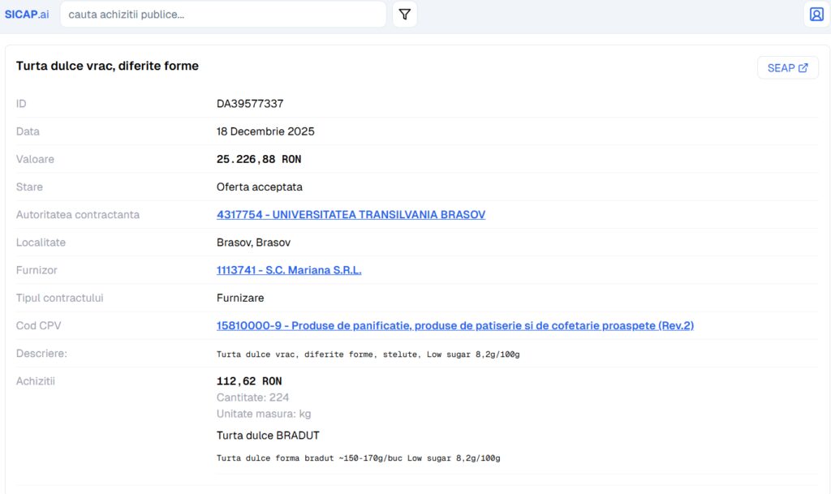Screen dimensions: 831x494
Task: Click the 'Turta dulce vrac, diferite forme' heading
Action: (107, 66)
